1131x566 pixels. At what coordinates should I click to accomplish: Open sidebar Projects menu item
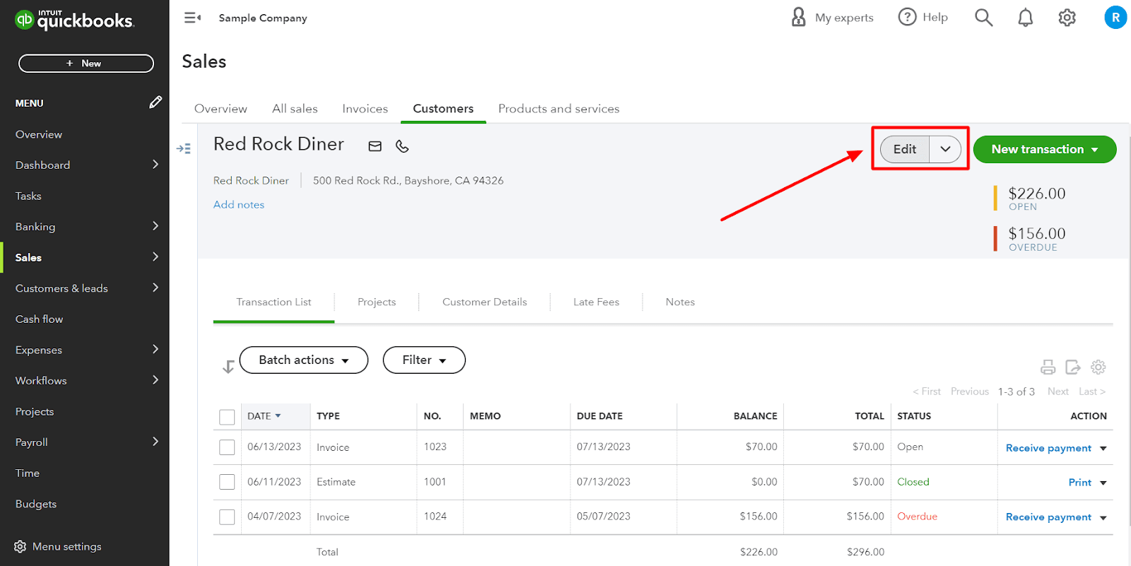click(x=35, y=411)
